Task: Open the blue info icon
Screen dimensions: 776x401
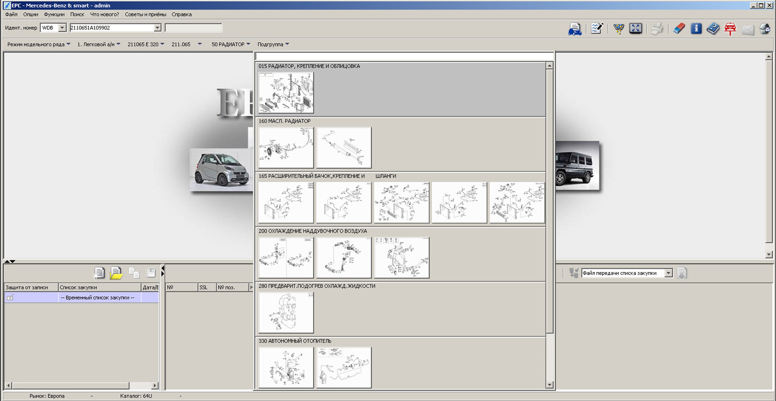Action: point(696,29)
